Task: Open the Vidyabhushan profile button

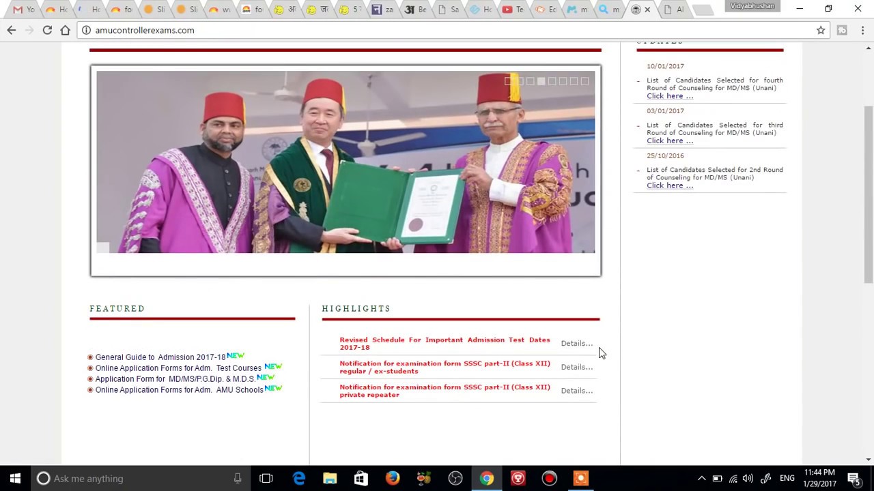Action: click(x=752, y=6)
